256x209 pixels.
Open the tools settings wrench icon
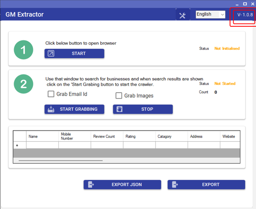(183, 16)
